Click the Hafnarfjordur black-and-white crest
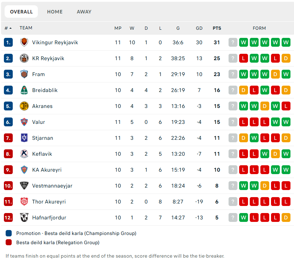The image size is (294, 264). pyautogui.click(x=24, y=218)
